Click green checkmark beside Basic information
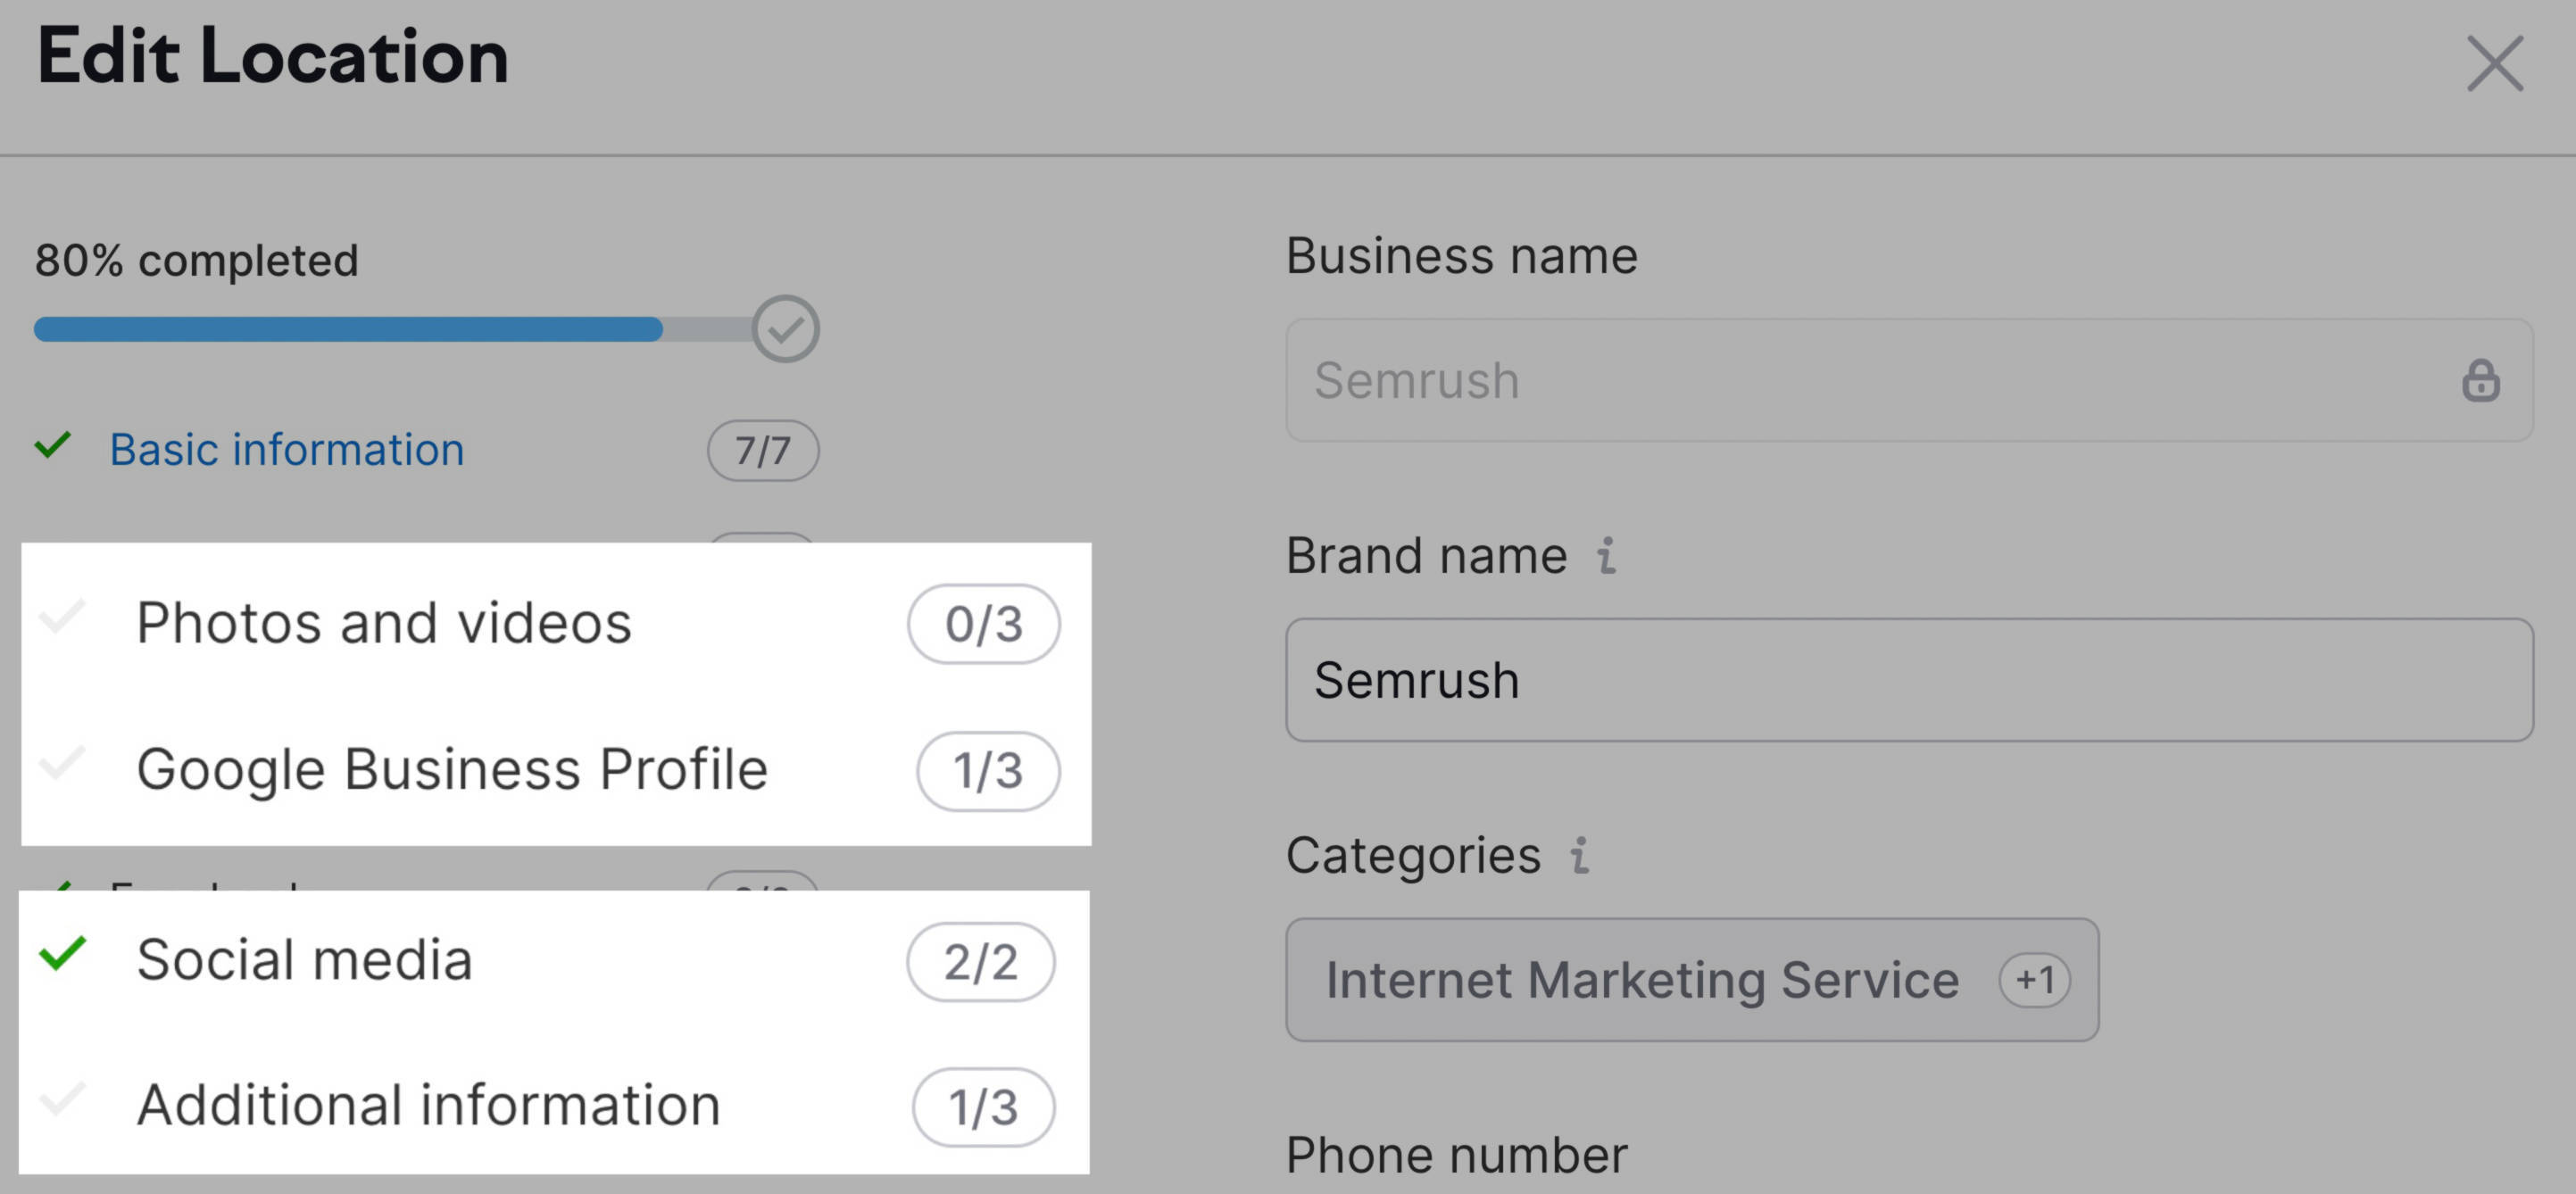The image size is (2576, 1194). click(53, 445)
